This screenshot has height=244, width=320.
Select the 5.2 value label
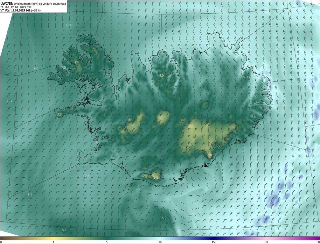point(164,218)
